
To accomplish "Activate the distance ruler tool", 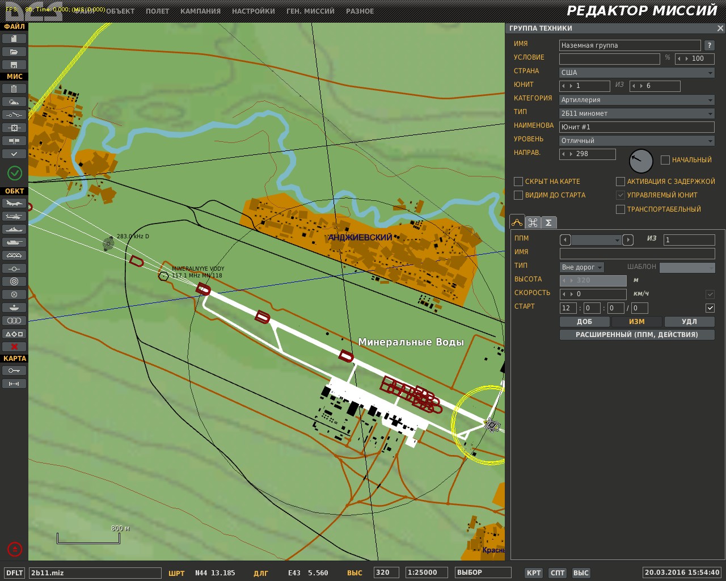I will tap(14, 384).
